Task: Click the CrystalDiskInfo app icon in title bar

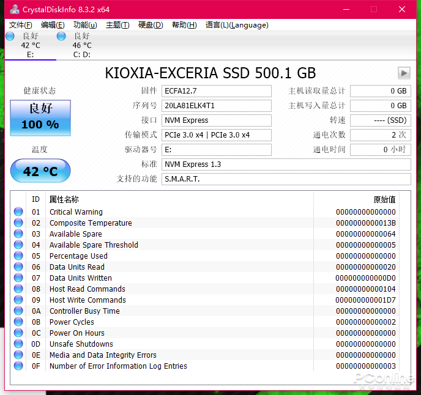Action: click(15, 9)
